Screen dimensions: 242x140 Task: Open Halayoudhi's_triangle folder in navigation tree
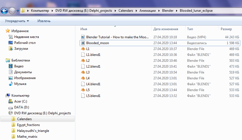[x=33, y=130]
